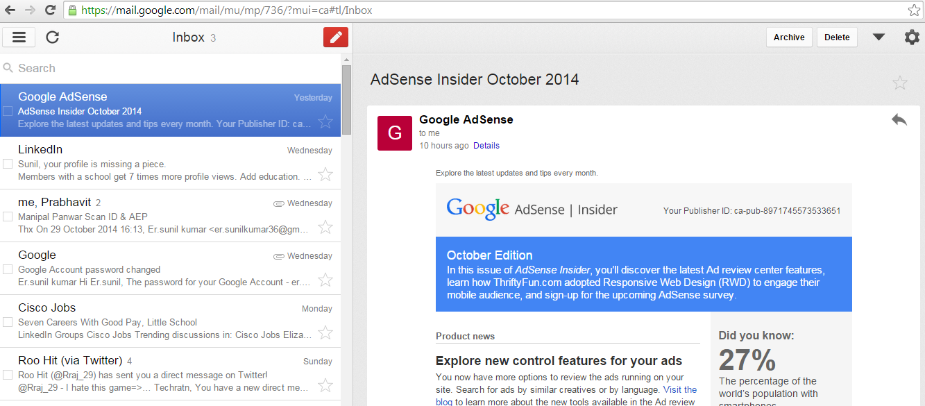Click the Search mail input field

[x=170, y=68]
